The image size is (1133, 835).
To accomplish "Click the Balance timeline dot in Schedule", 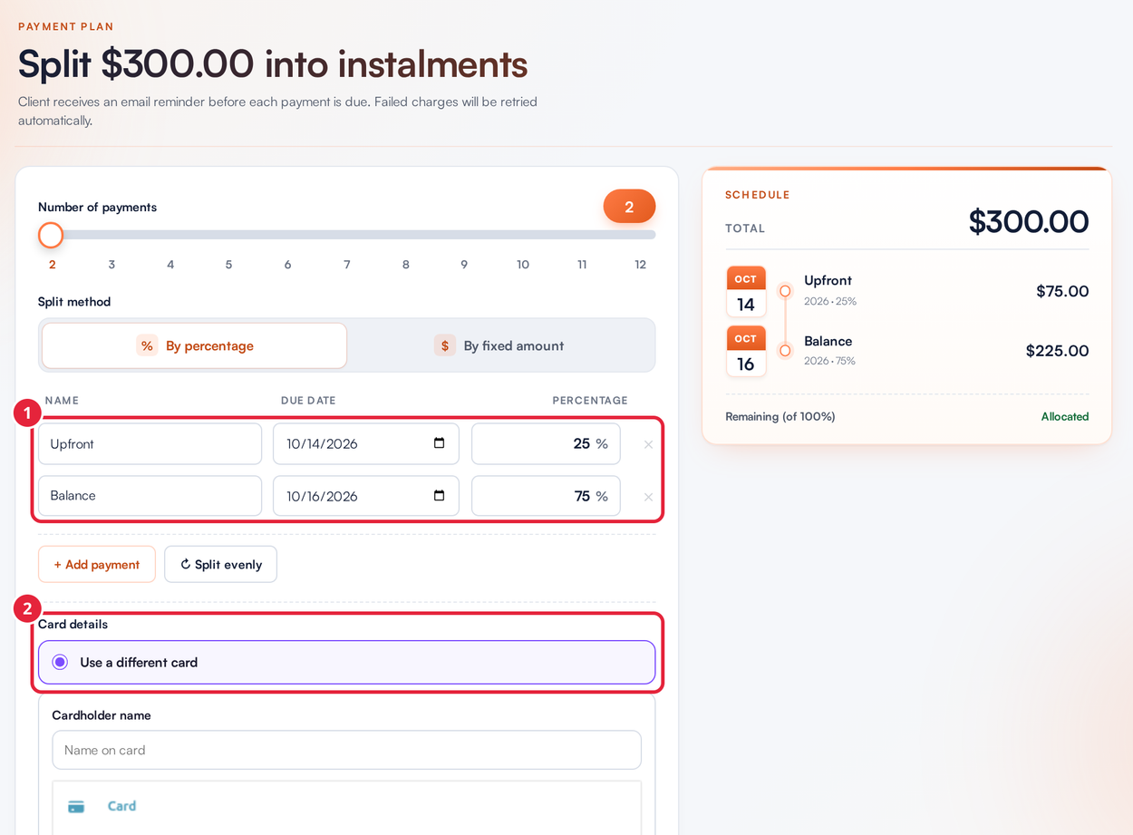I will pyautogui.click(x=785, y=351).
